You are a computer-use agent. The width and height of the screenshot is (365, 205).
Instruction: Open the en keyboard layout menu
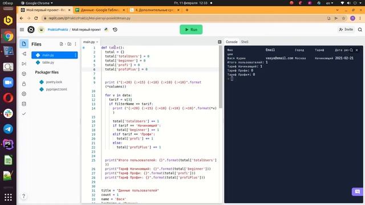pos(330,3)
